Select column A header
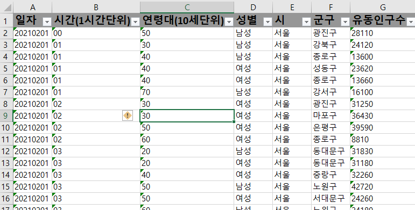Image resolution: width=415 pixels, height=210 pixels. (x=32, y=8)
